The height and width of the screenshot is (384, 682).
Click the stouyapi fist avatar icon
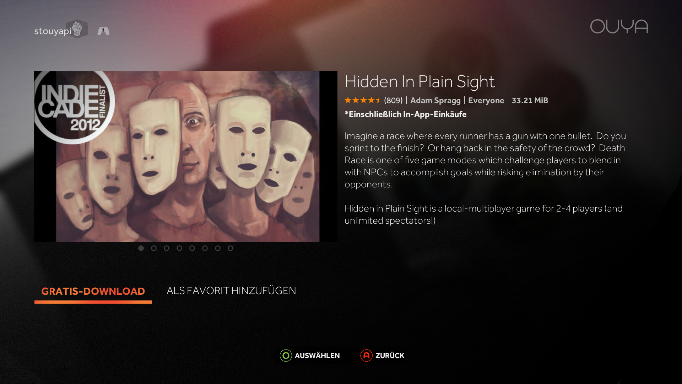tap(77, 29)
